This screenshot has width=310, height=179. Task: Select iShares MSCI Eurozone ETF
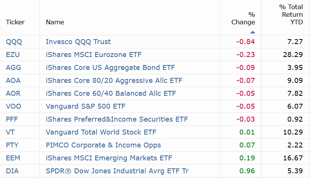point(94,55)
